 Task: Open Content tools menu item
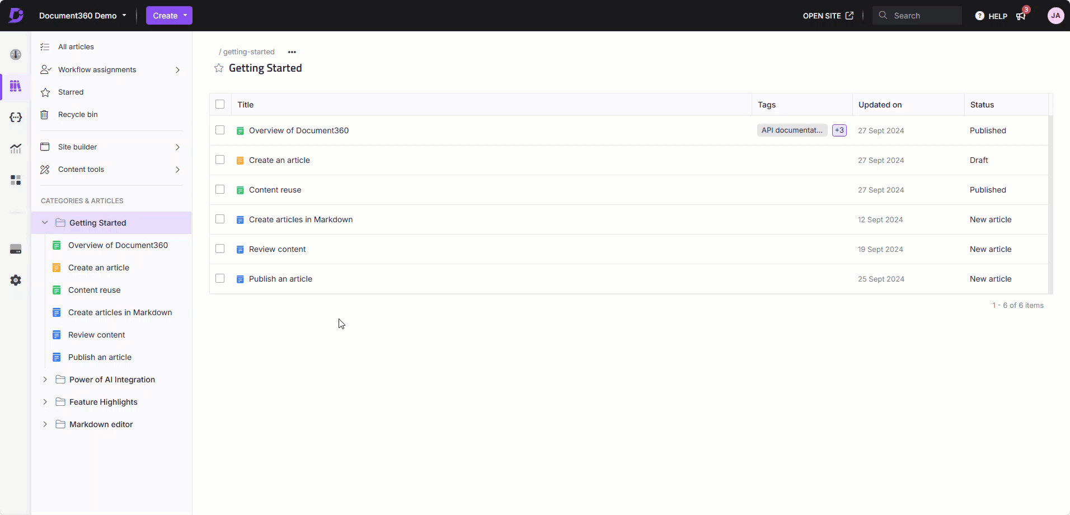81,170
